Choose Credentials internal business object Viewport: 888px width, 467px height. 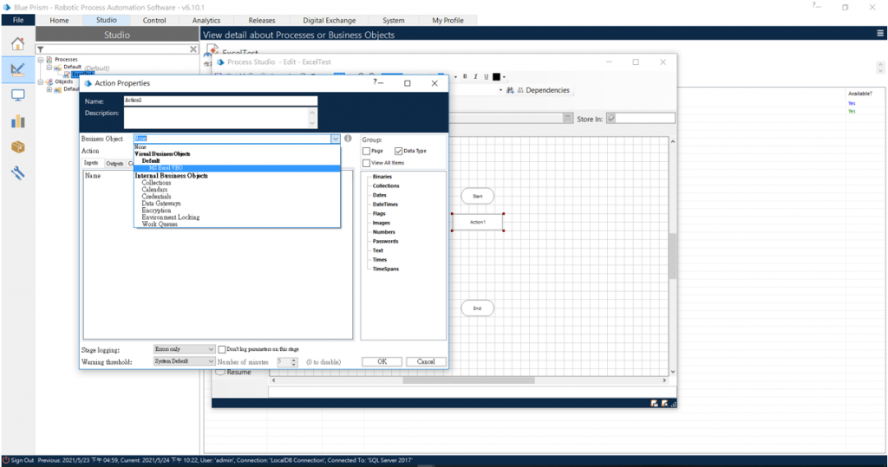[156, 197]
